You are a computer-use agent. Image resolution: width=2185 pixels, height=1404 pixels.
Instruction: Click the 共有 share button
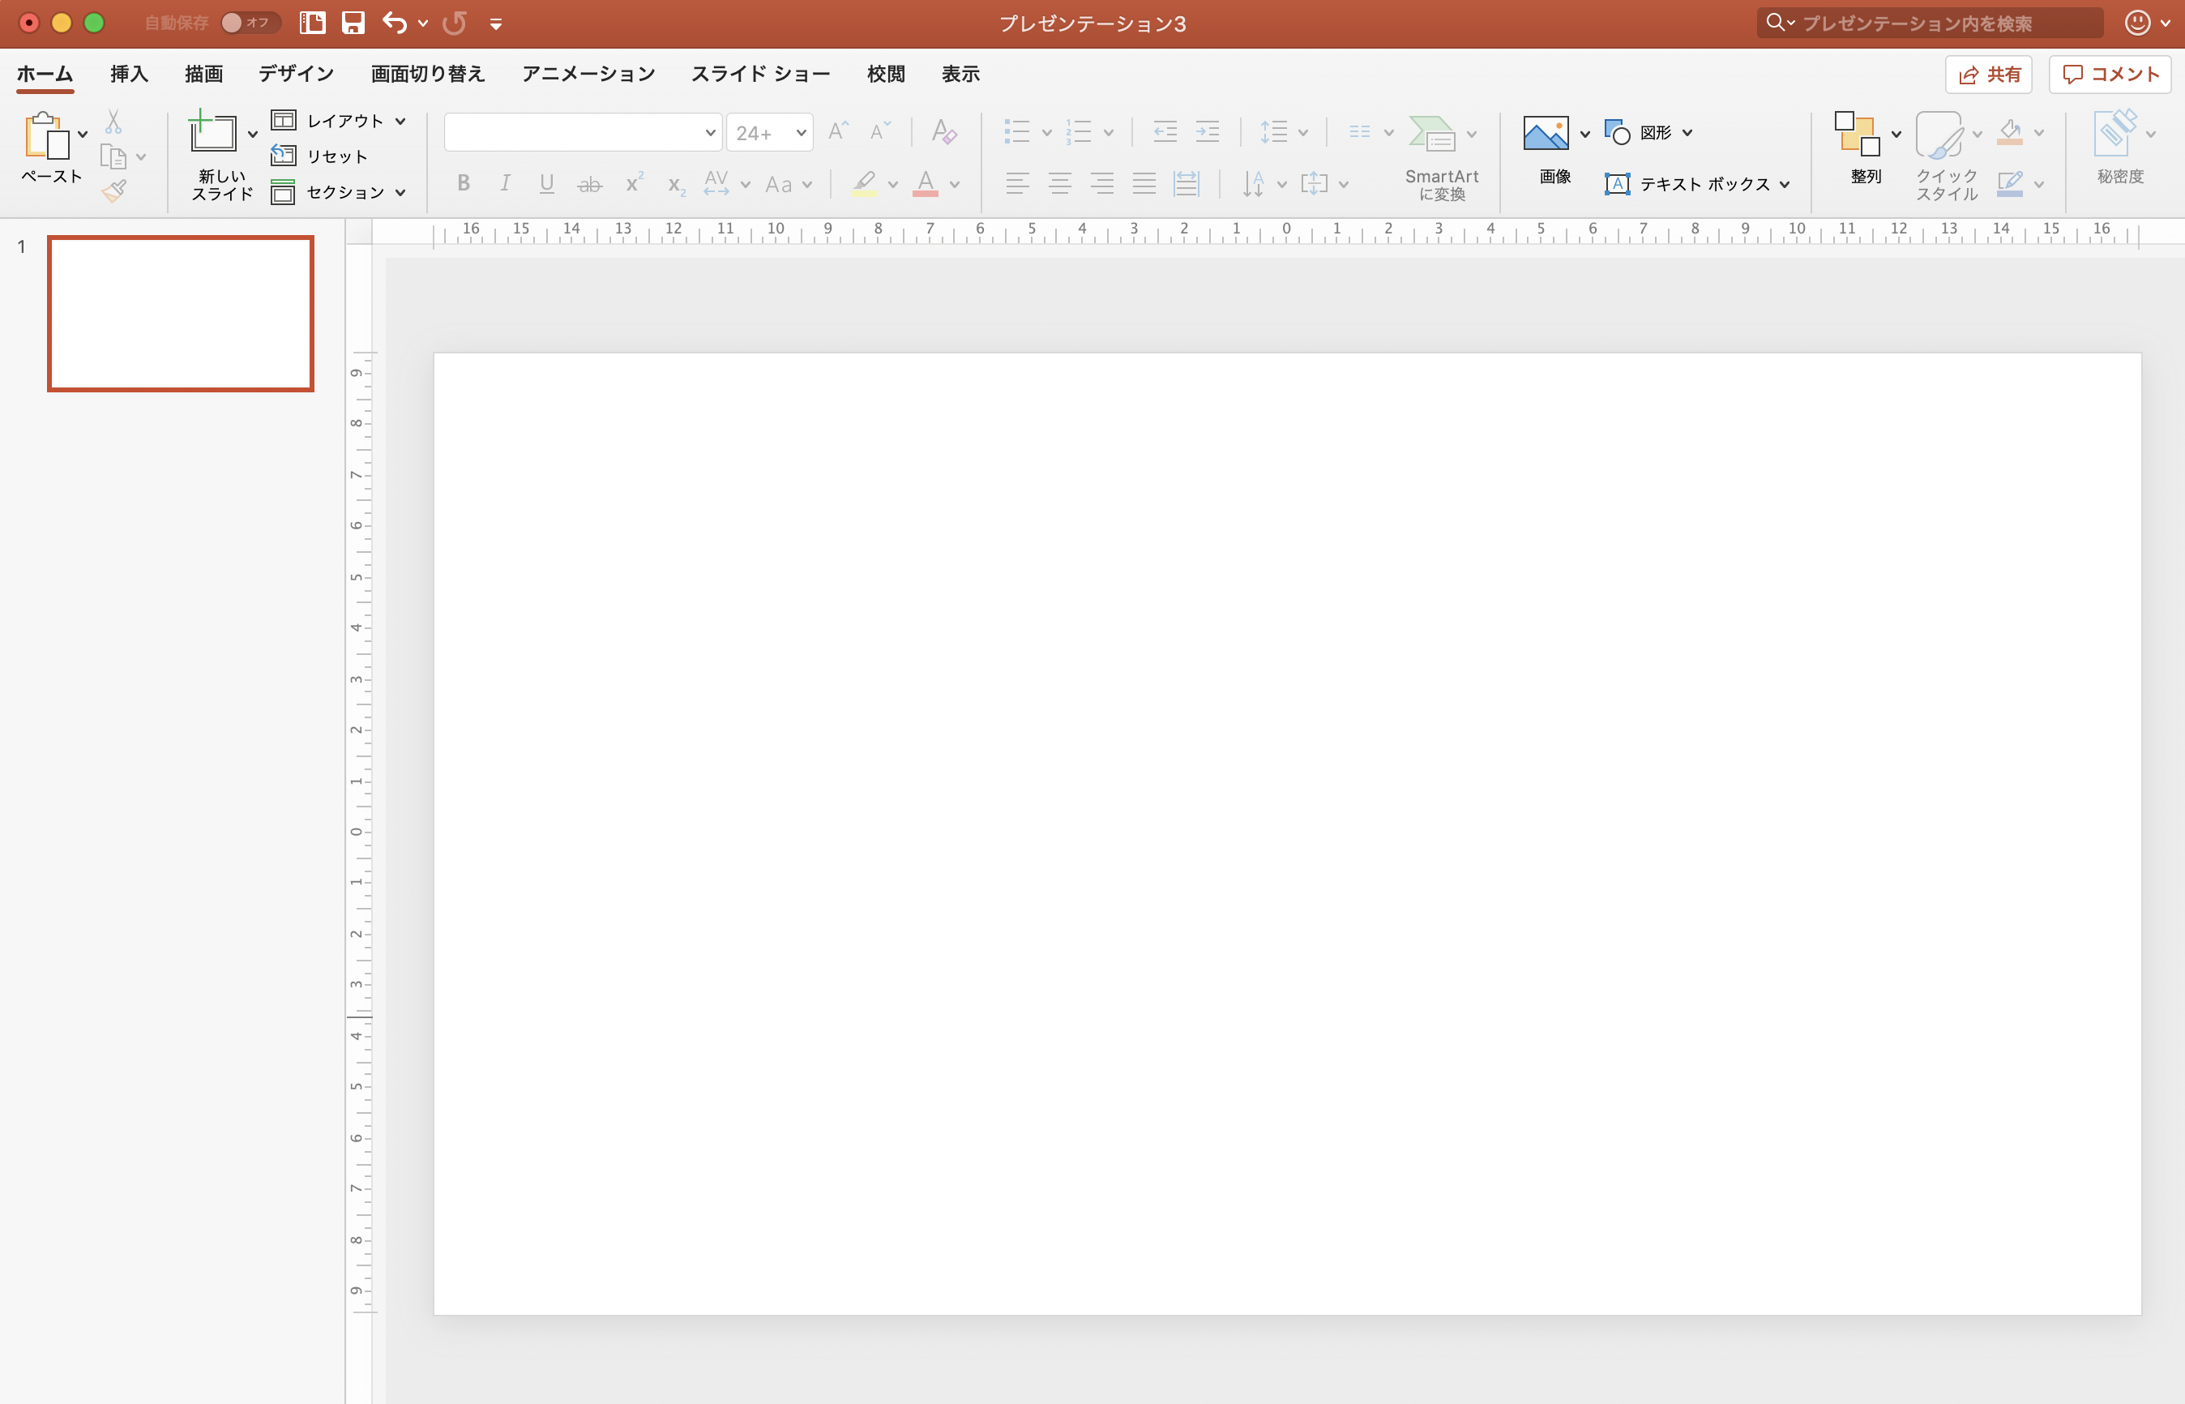point(1989,75)
